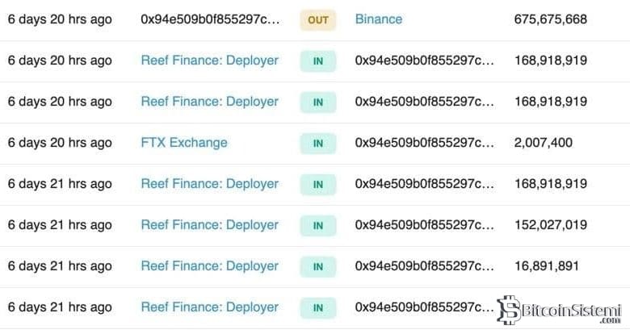Open the sender address in the Binance row
The image size is (630, 334).
[210, 19]
